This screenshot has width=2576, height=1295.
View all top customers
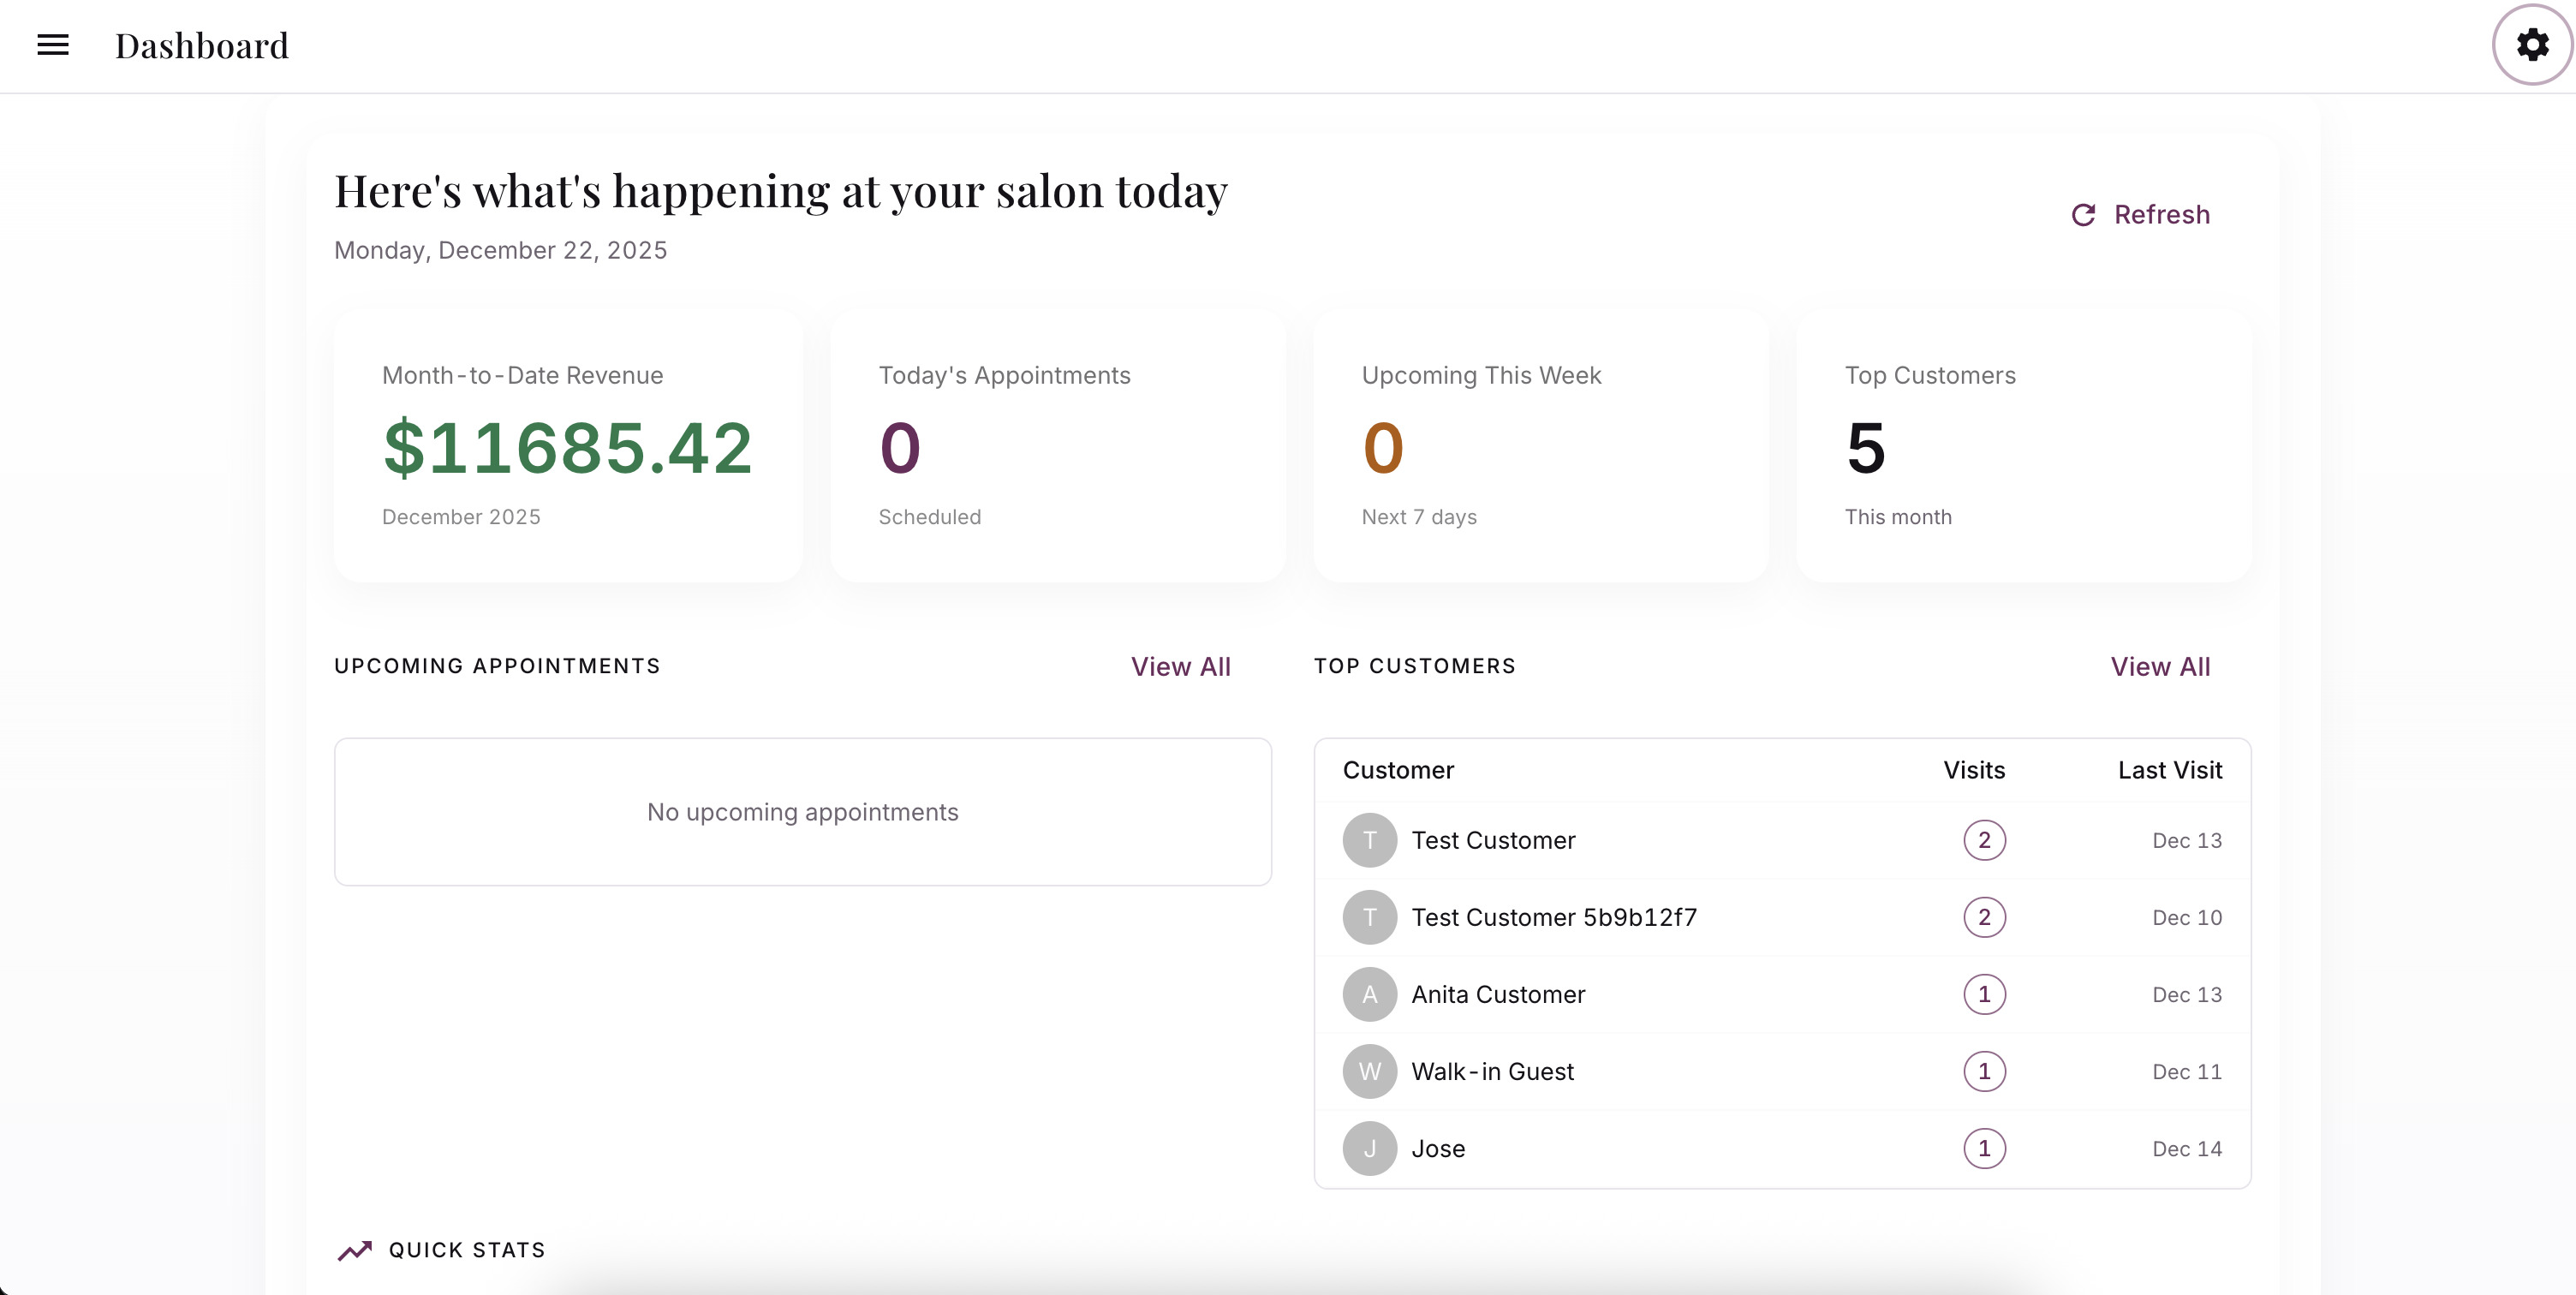(x=2160, y=667)
